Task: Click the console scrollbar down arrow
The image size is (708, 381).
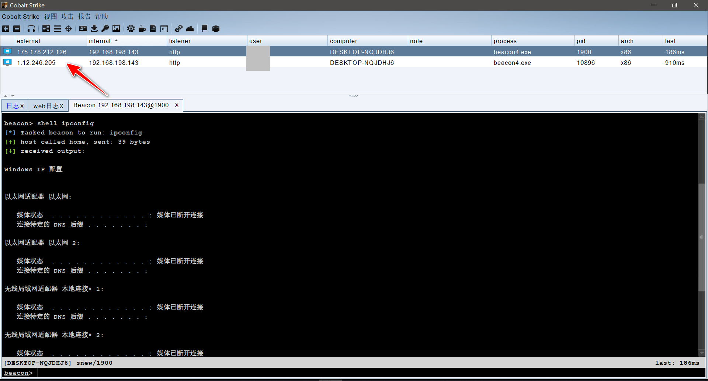Action: coord(702,353)
